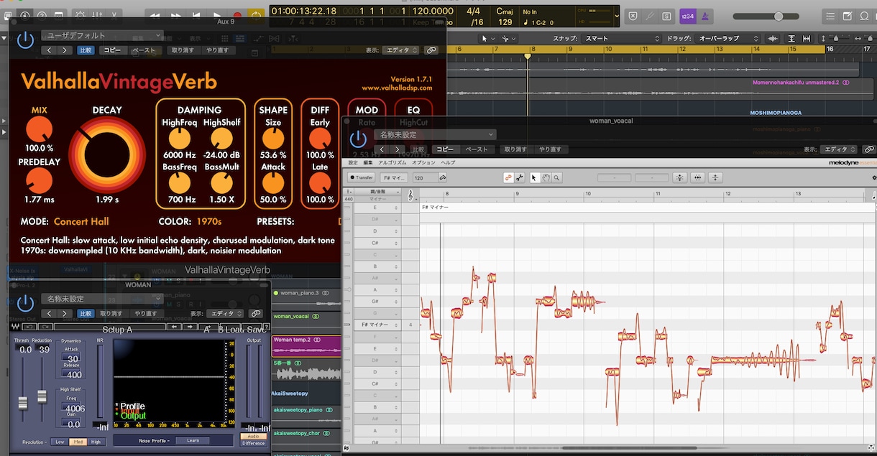
Task: Click Valhalla 取り消す undo button
Action: pyautogui.click(x=183, y=50)
